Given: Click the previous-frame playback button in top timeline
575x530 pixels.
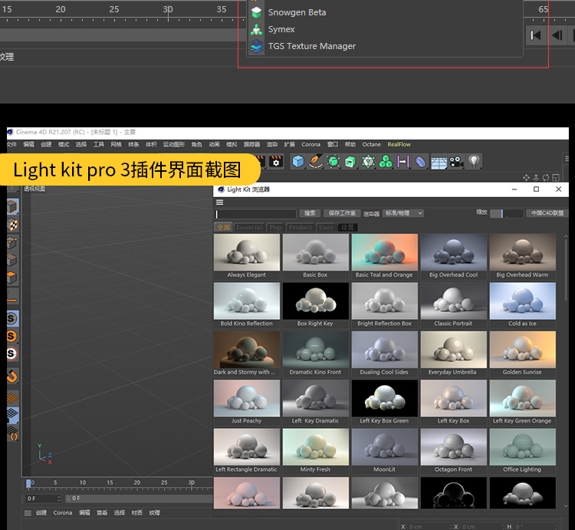Looking at the screenshot, I should 557,35.
